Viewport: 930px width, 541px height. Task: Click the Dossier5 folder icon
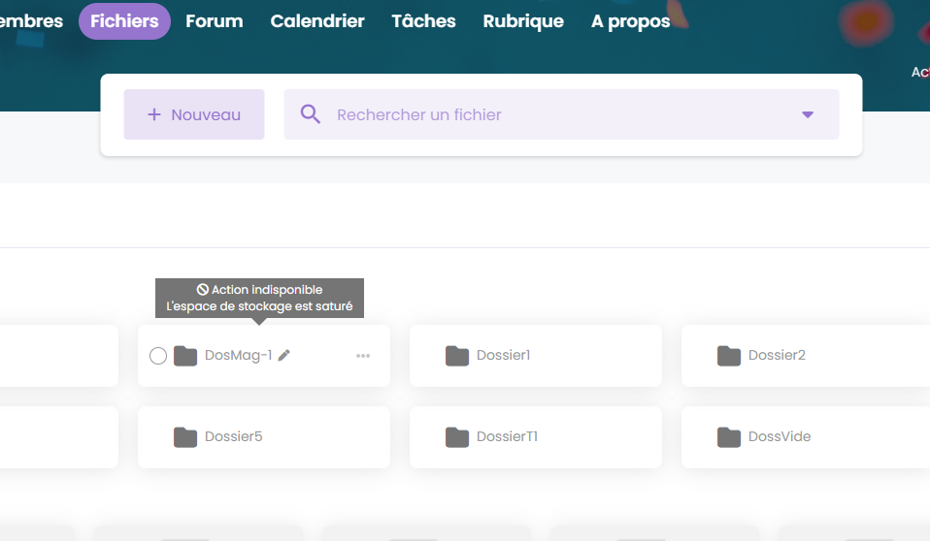(x=185, y=437)
